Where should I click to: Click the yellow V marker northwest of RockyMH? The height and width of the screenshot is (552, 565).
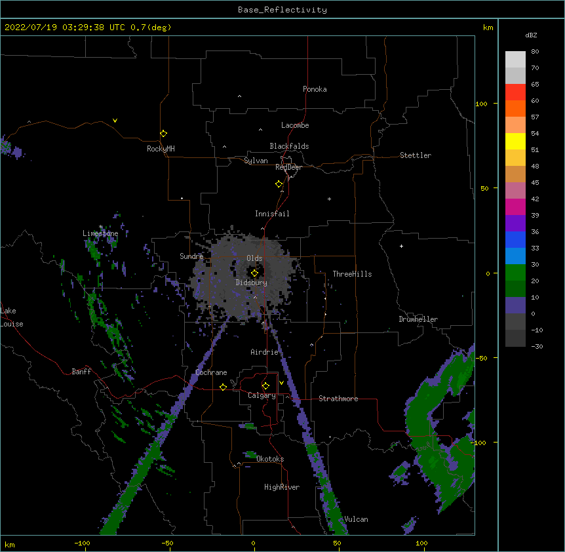pyautogui.click(x=115, y=121)
